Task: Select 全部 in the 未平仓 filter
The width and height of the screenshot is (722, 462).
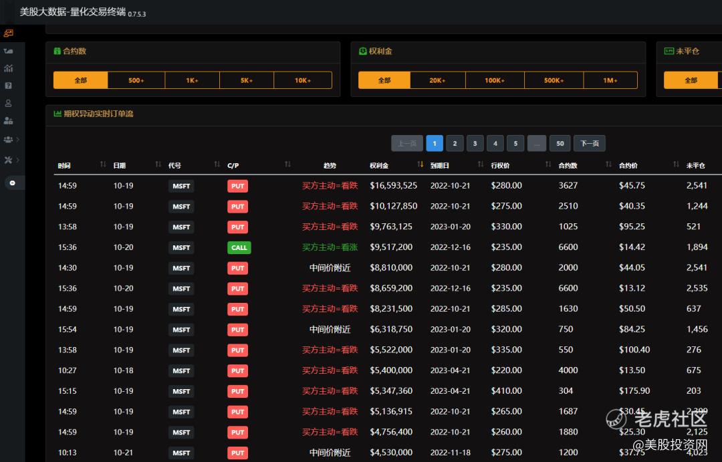Action: (691, 80)
